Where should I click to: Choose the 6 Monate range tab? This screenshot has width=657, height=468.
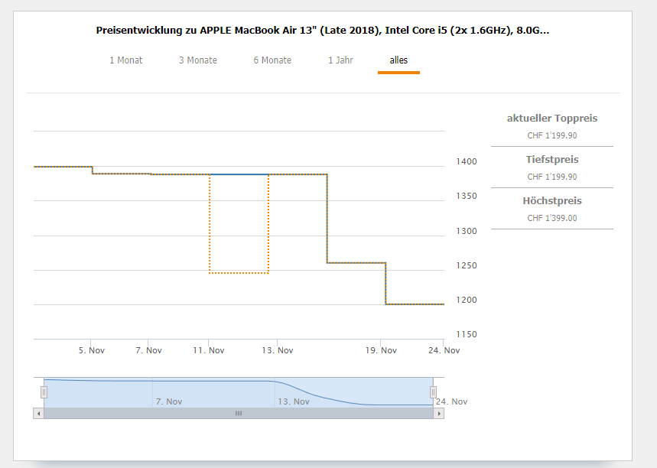pyautogui.click(x=272, y=60)
